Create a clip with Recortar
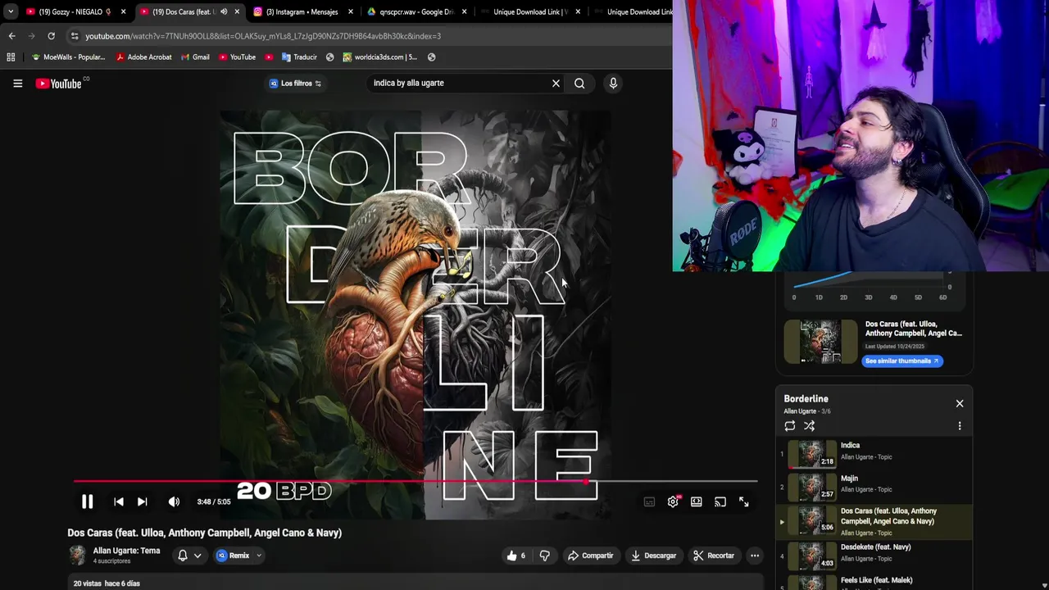The width and height of the screenshot is (1049, 590). [714, 556]
